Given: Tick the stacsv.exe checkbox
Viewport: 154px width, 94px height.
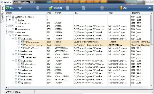Looking at the screenshot, I should pyautogui.click(x=16, y=73).
